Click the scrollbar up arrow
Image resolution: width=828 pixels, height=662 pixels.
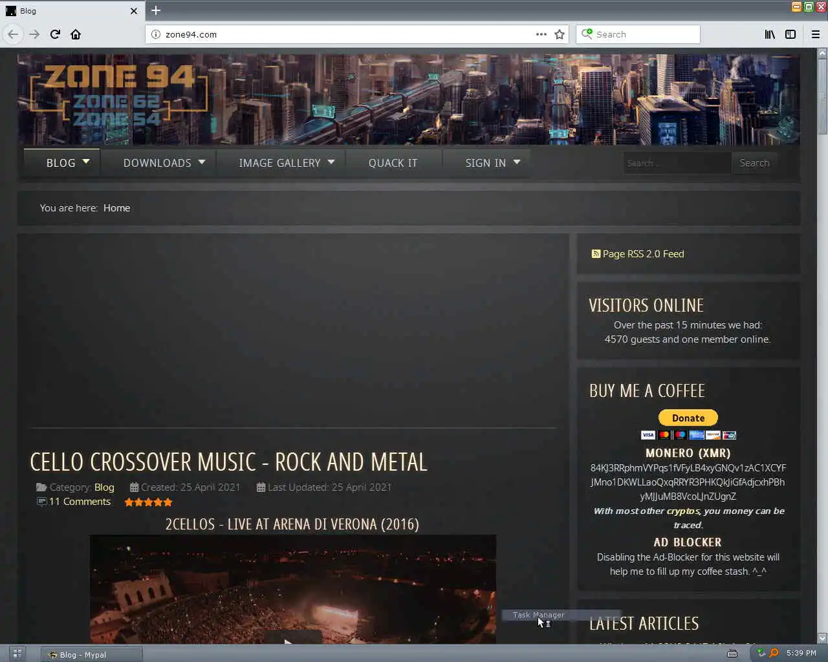coord(822,53)
